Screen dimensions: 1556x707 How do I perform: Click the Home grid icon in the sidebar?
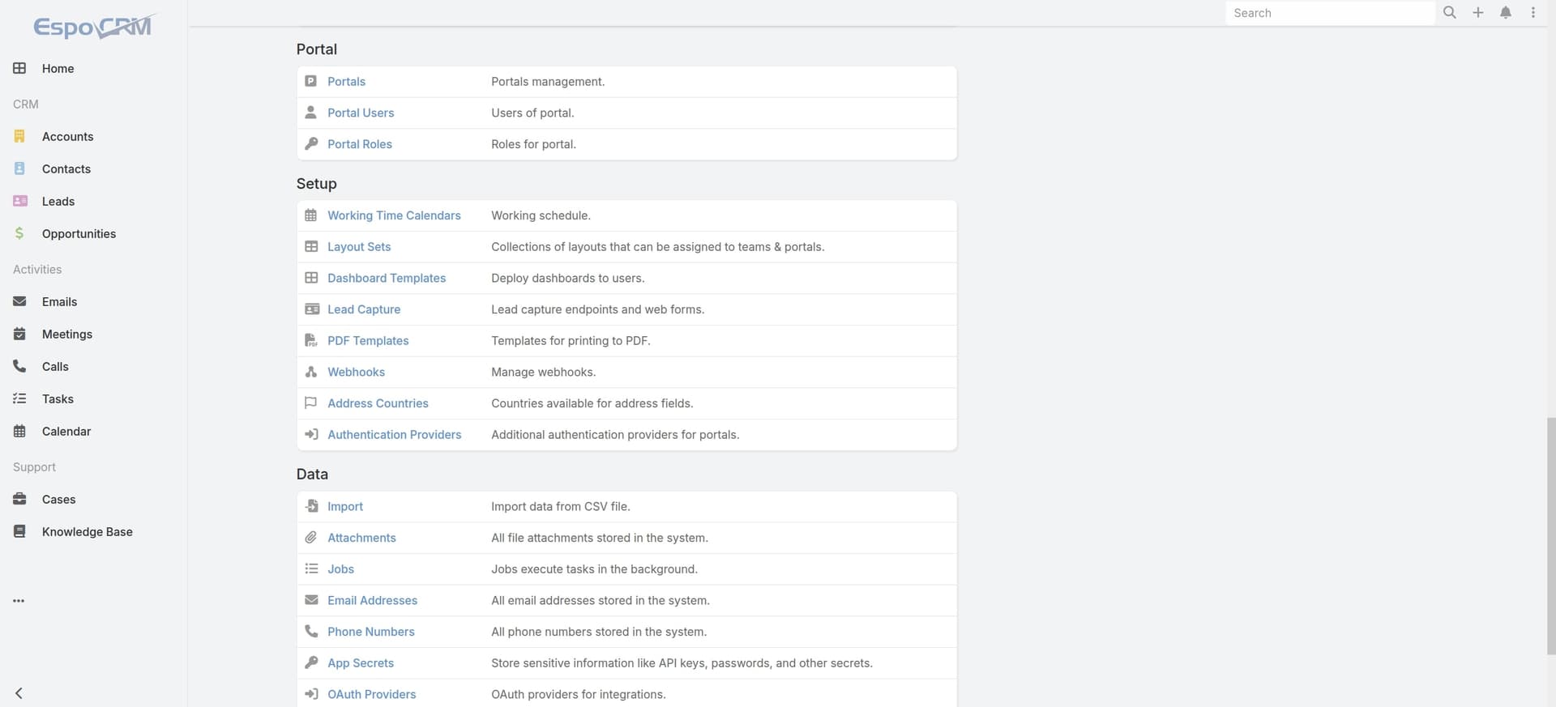coord(19,68)
